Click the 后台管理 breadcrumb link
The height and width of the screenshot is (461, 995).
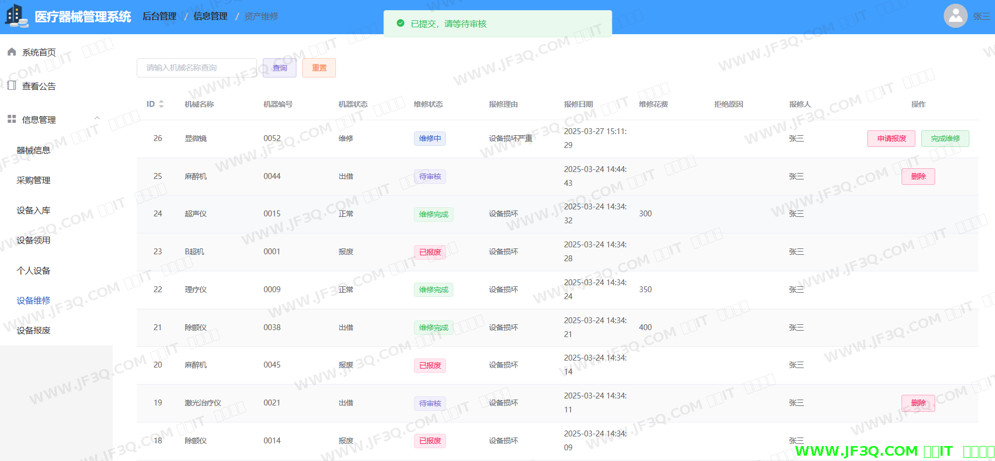pyautogui.click(x=159, y=17)
